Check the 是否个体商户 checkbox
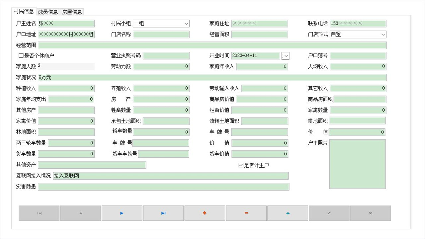425x239 pixels. click(x=21, y=55)
